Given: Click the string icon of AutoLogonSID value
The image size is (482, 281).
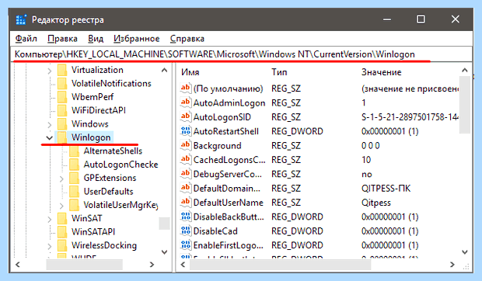Looking at the screenshot, I should pyautogui.click(x=185, y=117).
